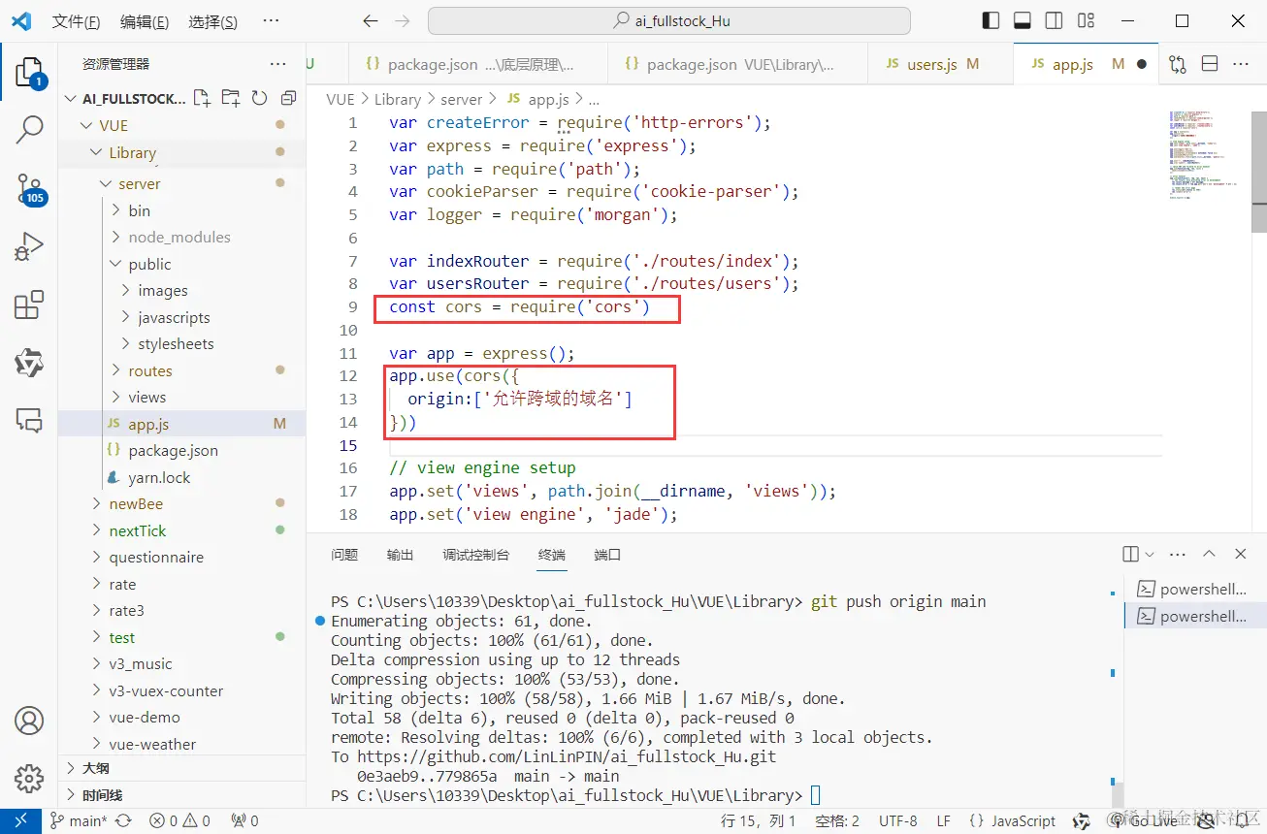Split the editor to the right
The width and height of the screenshot is (1267, 834).
click(x=1210, y=64)
